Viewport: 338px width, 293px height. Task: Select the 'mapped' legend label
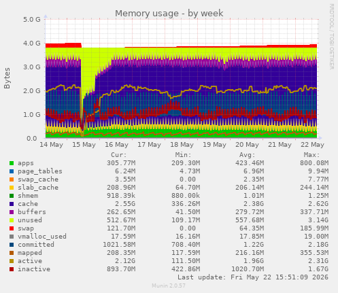(30, 253)
